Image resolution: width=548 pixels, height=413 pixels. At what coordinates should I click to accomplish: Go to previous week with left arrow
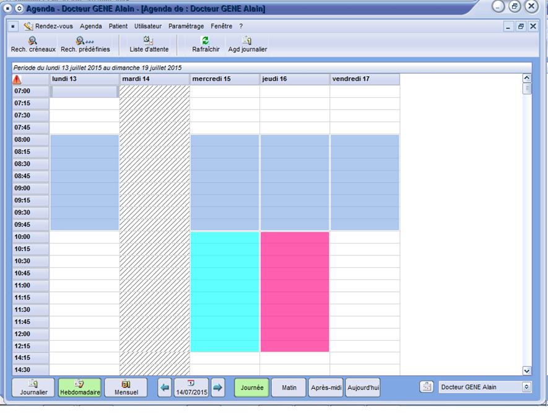[165, 388]
